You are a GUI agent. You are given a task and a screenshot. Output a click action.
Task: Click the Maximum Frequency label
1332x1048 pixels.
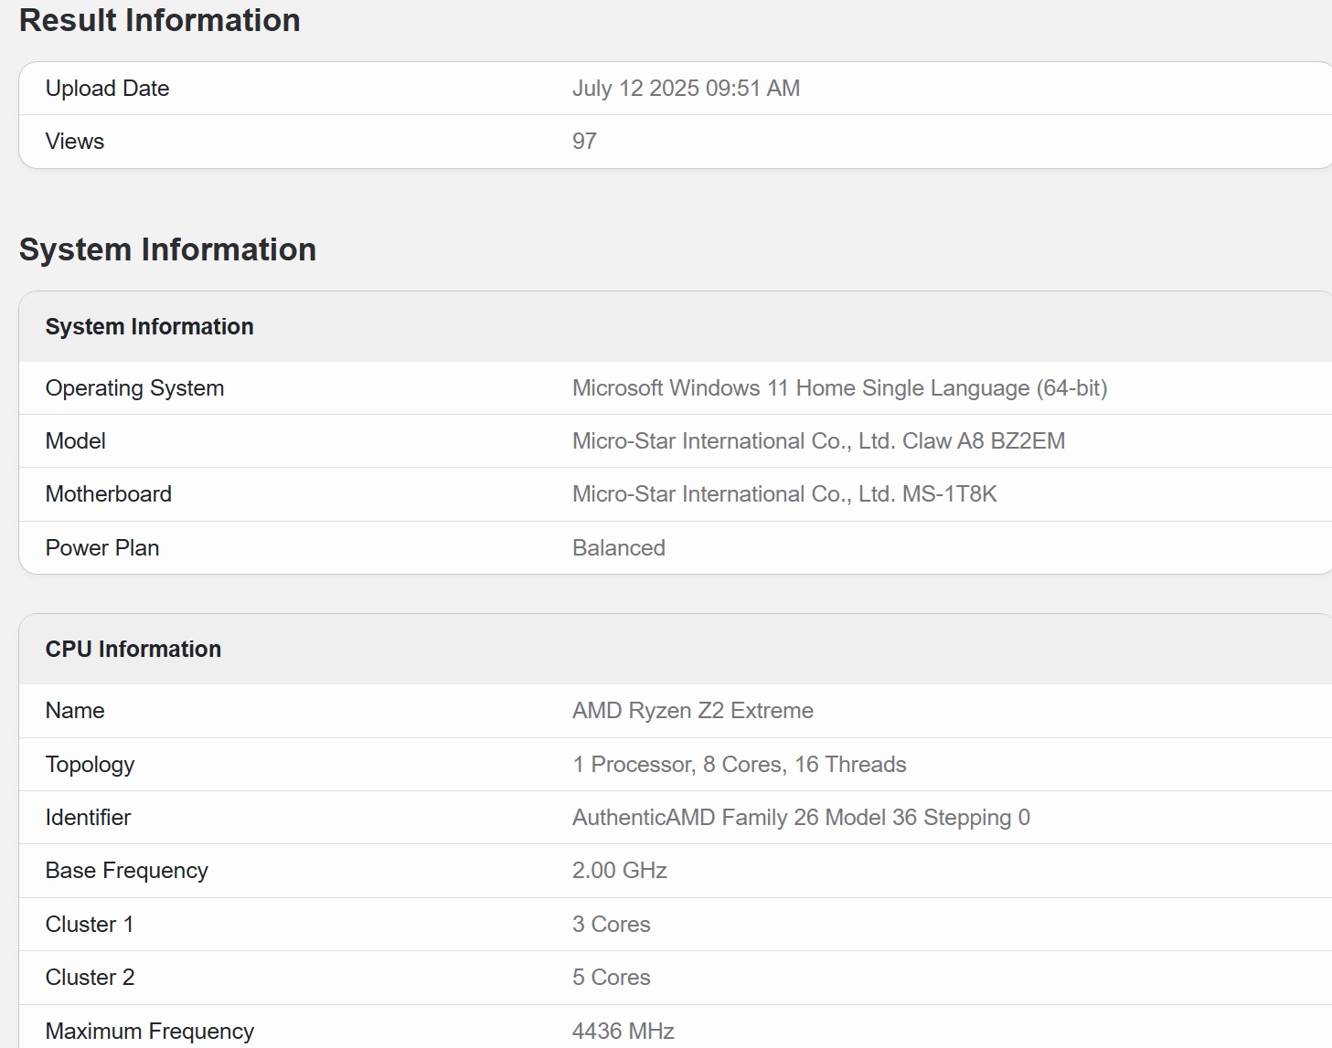pos(150,1032)
